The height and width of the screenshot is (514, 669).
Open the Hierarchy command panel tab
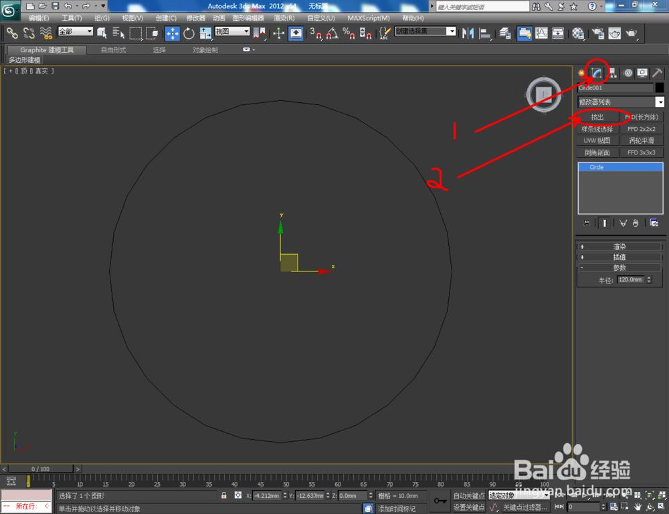[x=612, y=73]
